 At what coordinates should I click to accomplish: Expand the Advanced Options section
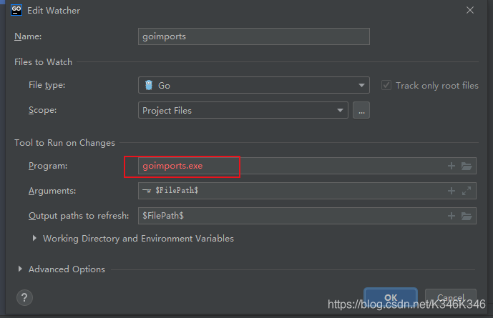pyautogui.click(x=20, y=269)
